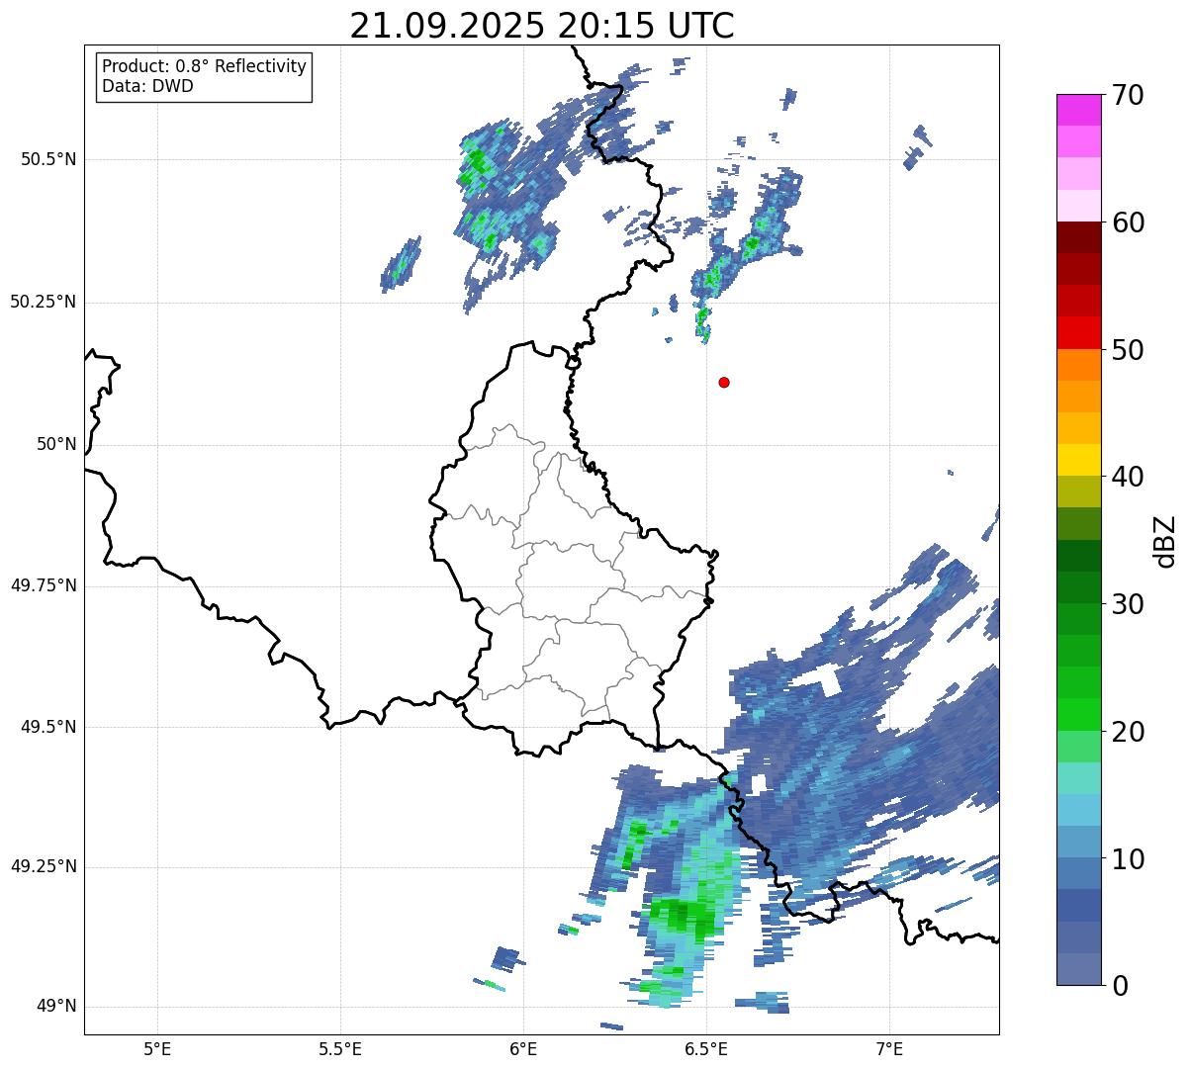
Task: Click the longitude label 6°E
Action: coord(523,1049)
